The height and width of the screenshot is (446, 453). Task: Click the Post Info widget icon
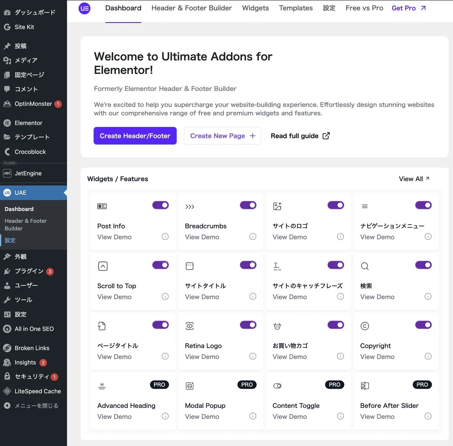click(102, 206)
